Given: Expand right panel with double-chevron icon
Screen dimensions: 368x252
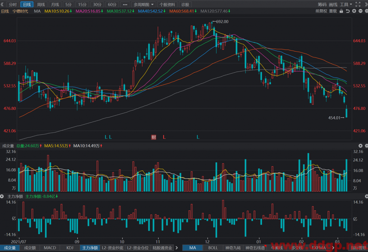Looking at the screenshot, I should coord(366,4).
